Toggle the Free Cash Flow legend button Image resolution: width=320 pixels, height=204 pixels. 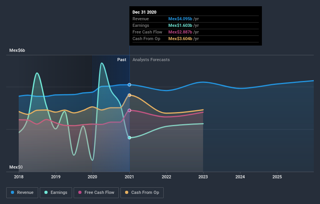[96, 193]
